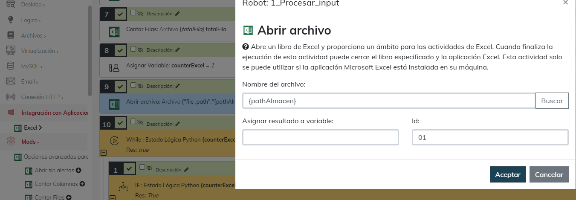The image size is (576, 200).
Task: Click the Asignar resultado a variable field
Action: (x=320, y=138)
